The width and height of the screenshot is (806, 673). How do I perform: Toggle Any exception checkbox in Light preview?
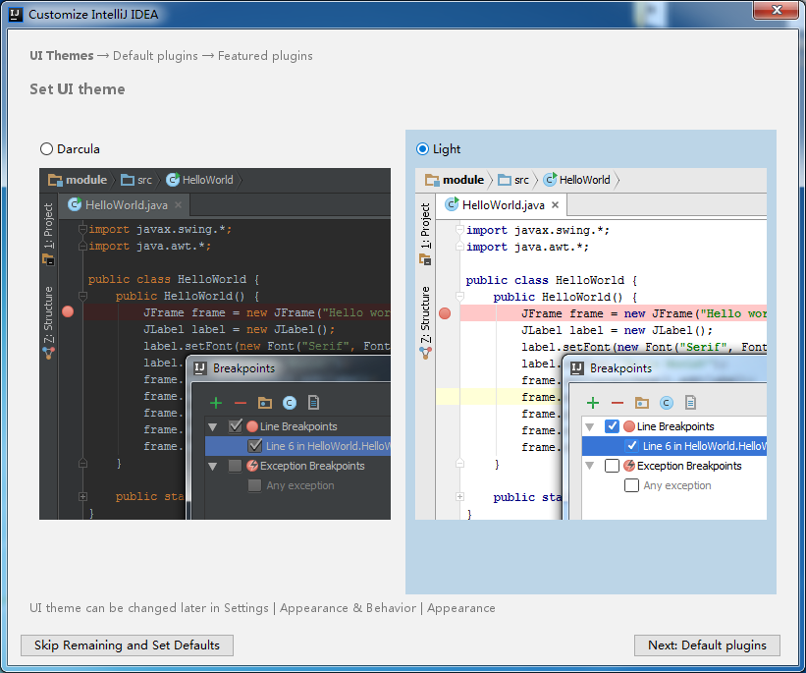point(631,485)
